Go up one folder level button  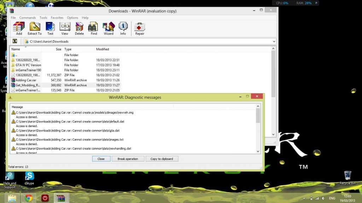click(15, 41)
